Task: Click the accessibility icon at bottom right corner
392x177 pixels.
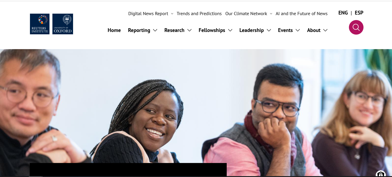Action: (381, 174)
